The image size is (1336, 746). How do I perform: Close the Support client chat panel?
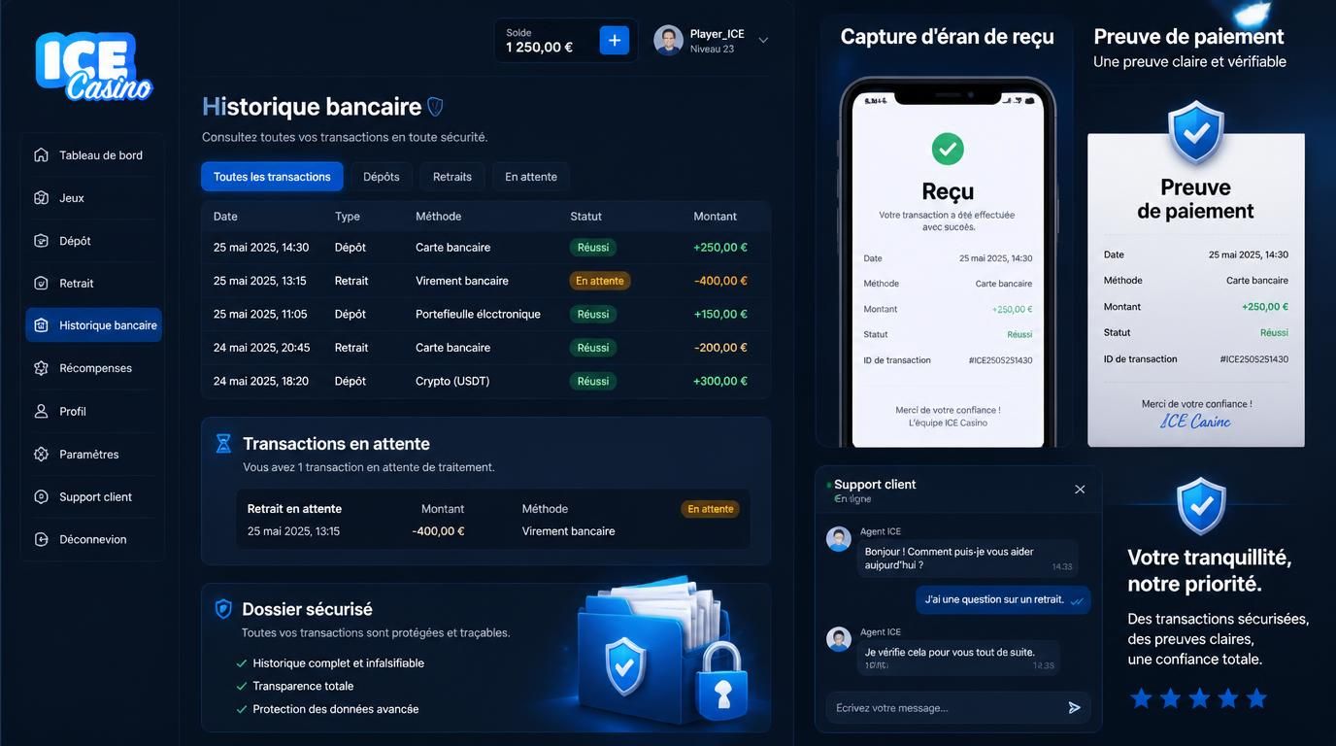tap(1080, 490)
